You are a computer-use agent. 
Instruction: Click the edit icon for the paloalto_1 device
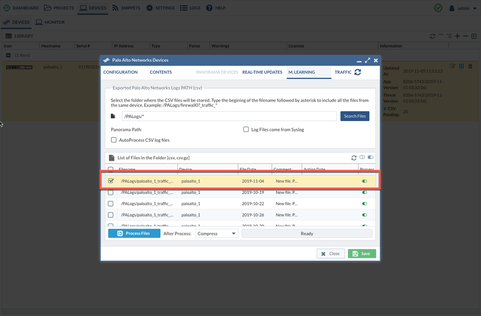point(453,66)
